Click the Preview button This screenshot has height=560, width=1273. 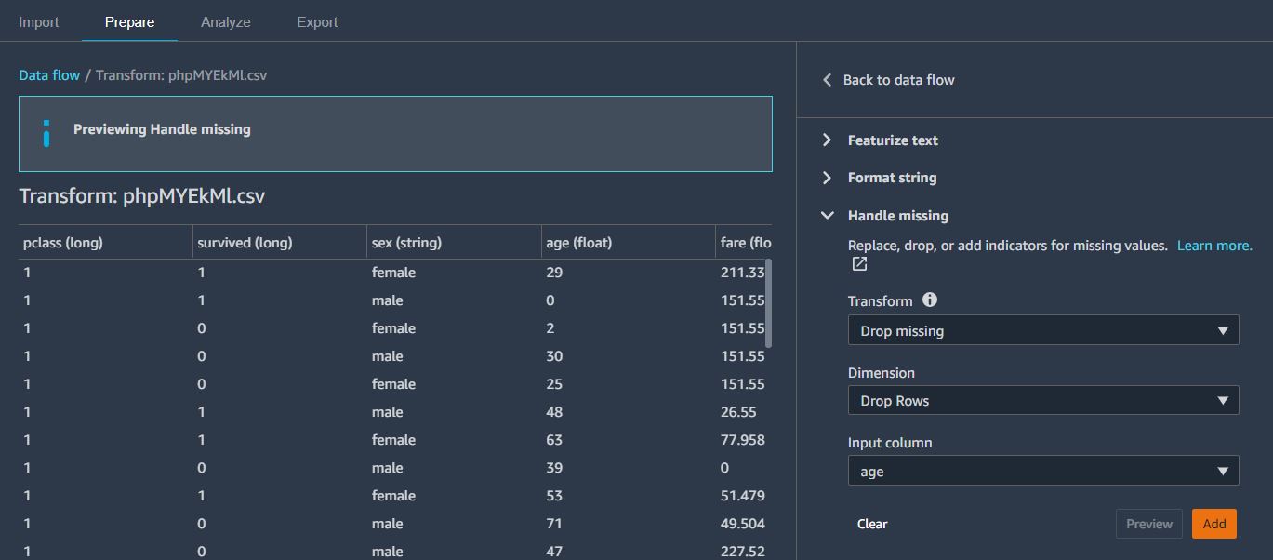[x=1149, y=524]
